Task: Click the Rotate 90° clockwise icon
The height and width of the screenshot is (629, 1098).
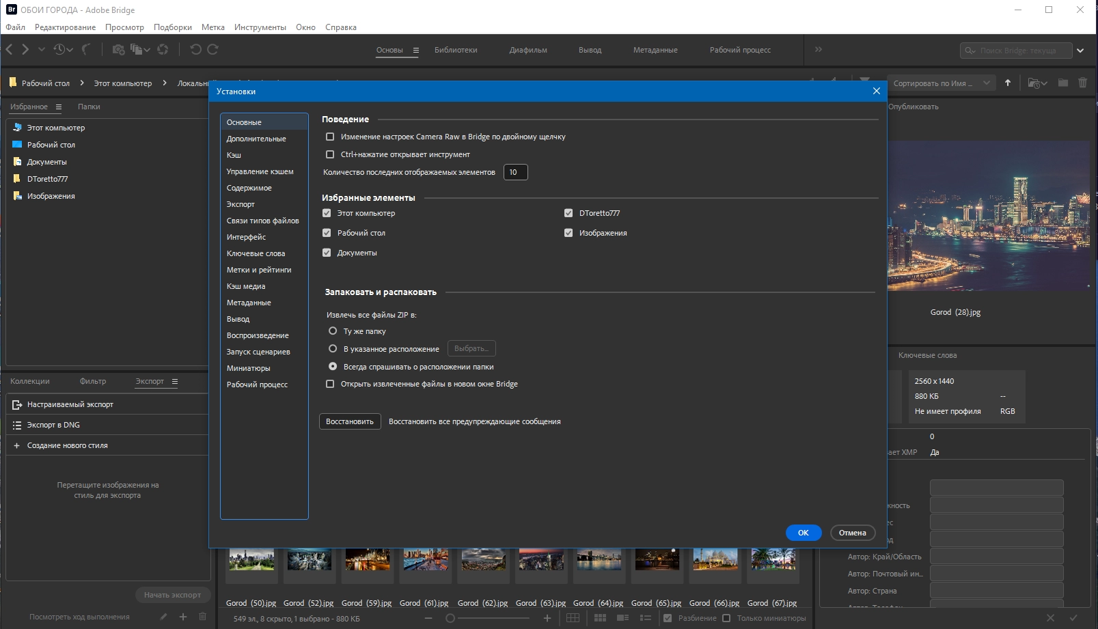Action: pos(212,49)
